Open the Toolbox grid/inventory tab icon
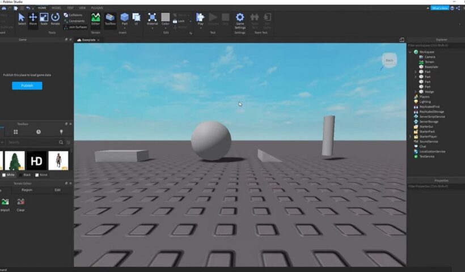The image size is (465, 272). pyautogui.click(x=16, y=132)
